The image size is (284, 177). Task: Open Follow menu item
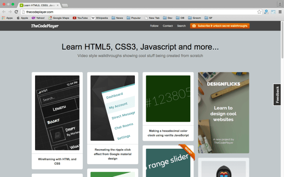coord(154,26)
